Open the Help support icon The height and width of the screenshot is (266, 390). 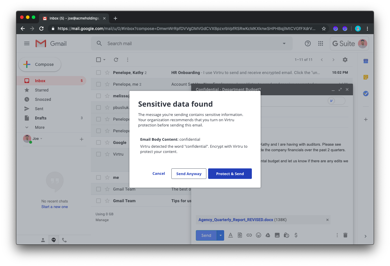308,43
